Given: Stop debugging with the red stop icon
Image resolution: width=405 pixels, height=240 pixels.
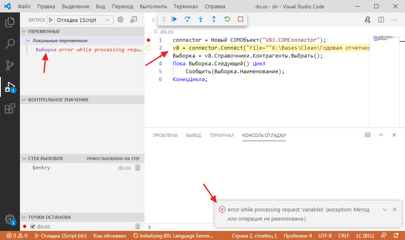Looking at the screenshot, I should (241, 19).
